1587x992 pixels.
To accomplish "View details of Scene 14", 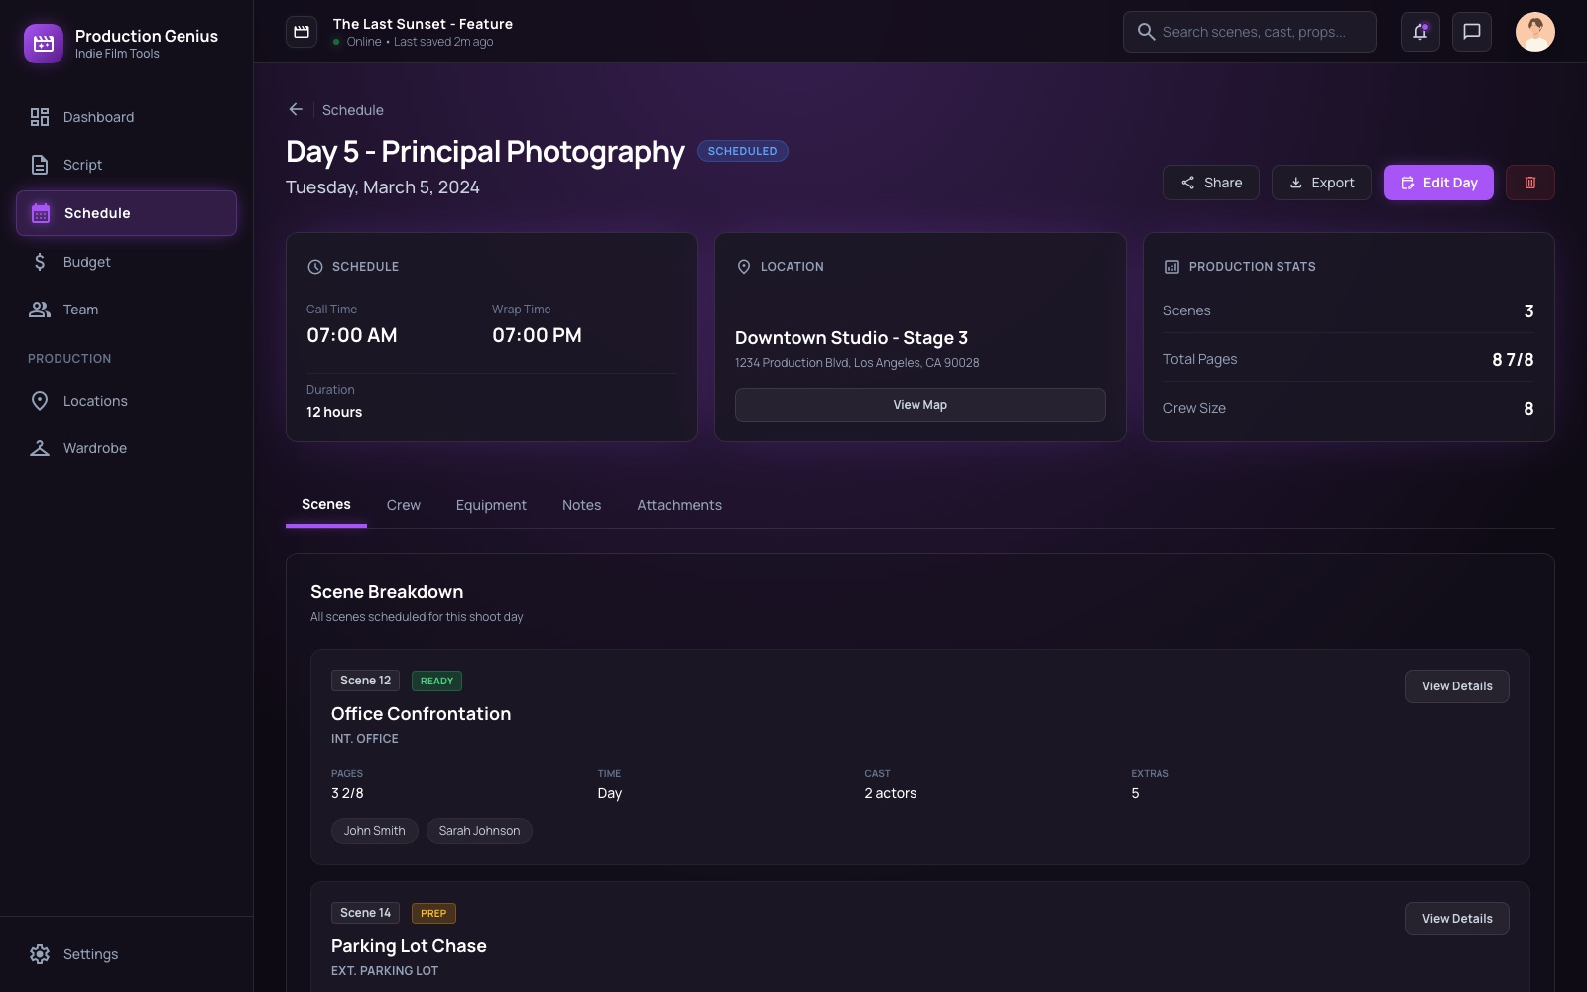I will (x=1457, y=919).
